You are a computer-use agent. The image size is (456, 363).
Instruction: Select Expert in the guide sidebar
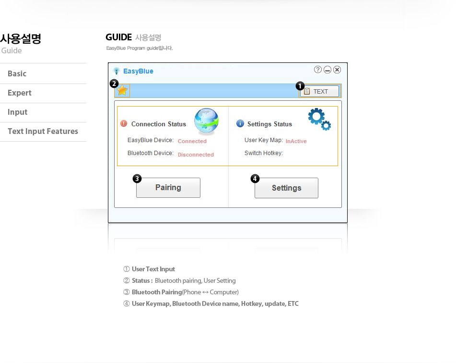20,93
